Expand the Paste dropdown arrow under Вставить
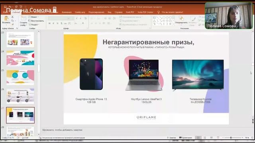Image resolution: width=255 pixels, height=143 pixels. (x=6, y=25)
